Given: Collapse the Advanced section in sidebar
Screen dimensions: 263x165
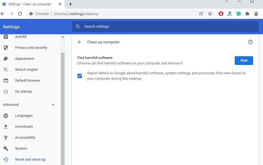Looking at the screenshot, I should [x=53, y=105].
